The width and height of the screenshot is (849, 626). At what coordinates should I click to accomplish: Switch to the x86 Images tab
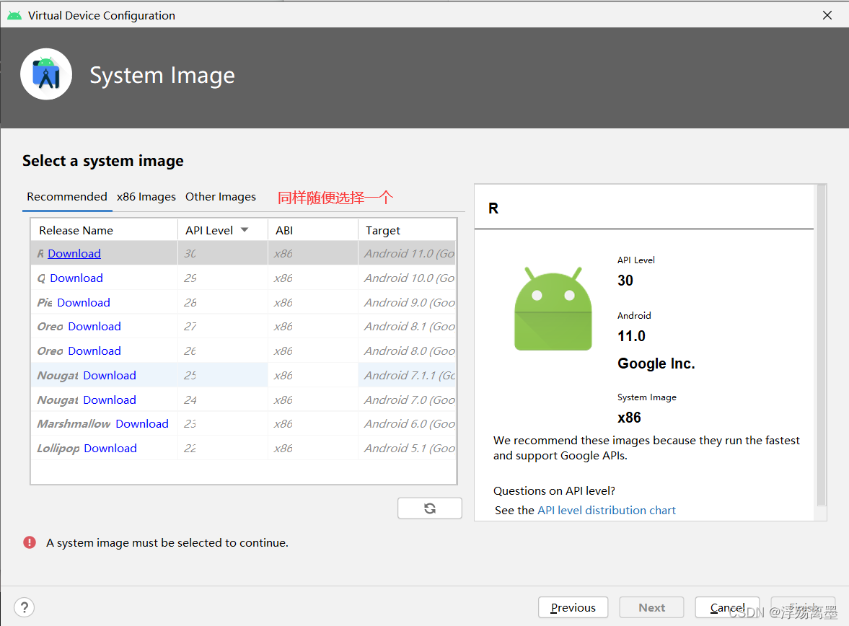pyautogui.click(x=146, y=197)
